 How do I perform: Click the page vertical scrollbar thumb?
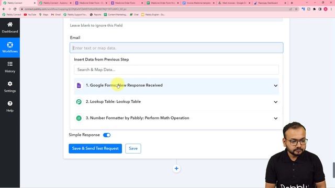point(334,170)
